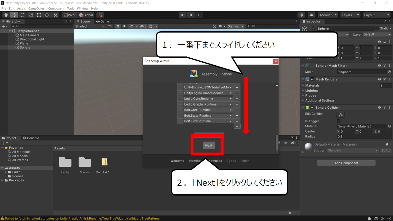Click the activity checkmark icon in the status bar

pyautogui.click(x=389, y=219)
